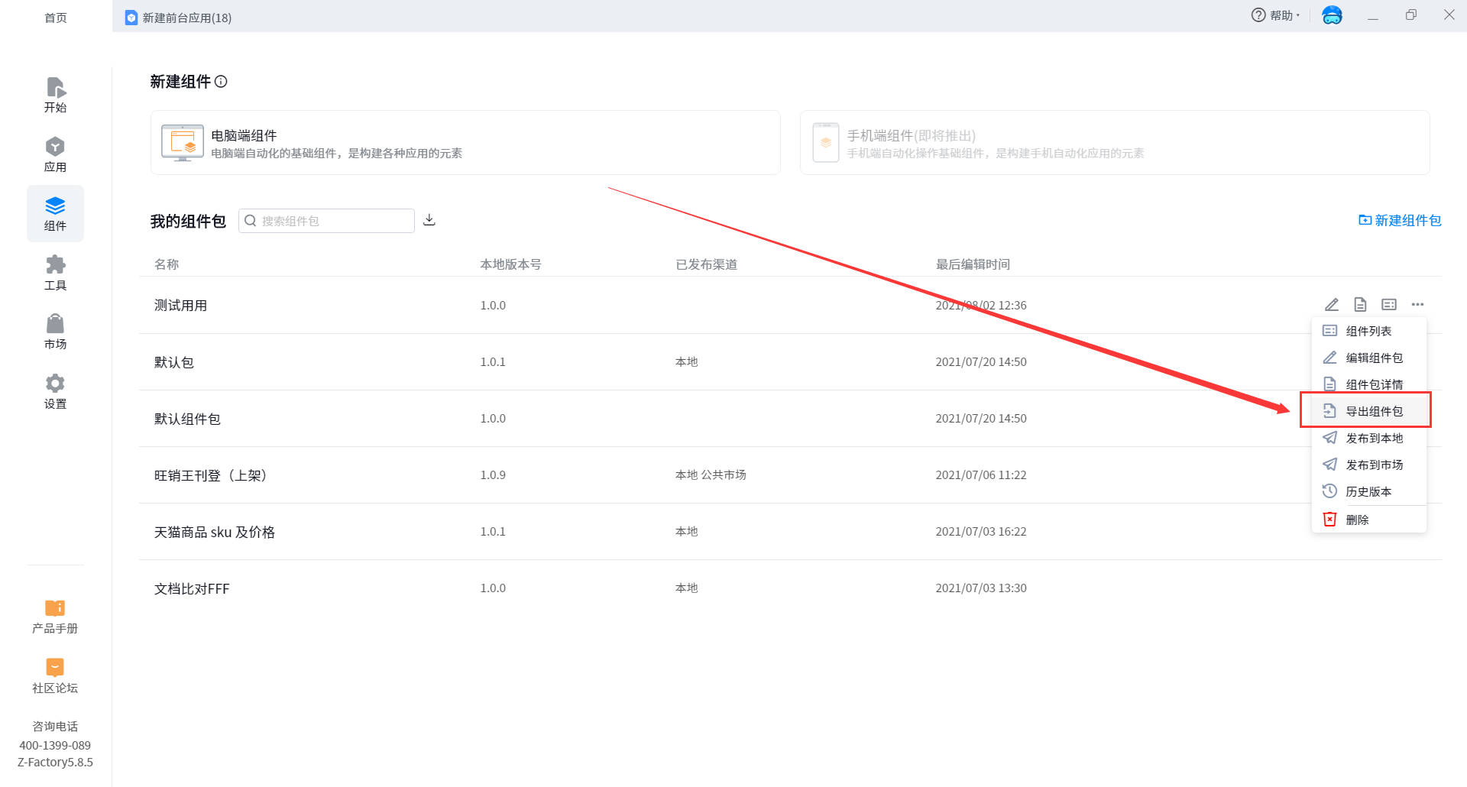
Task: Open the 开始 section in sidebar
Action: tap(55, 96)
